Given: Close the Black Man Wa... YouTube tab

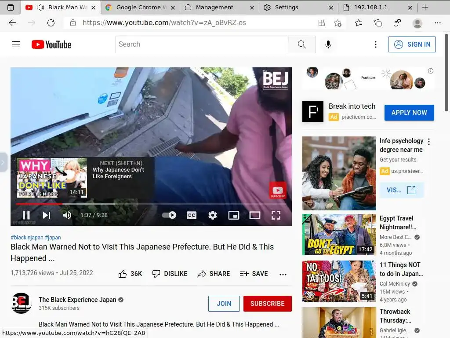Looking at the screenshot, I should (x=93, y=8).
